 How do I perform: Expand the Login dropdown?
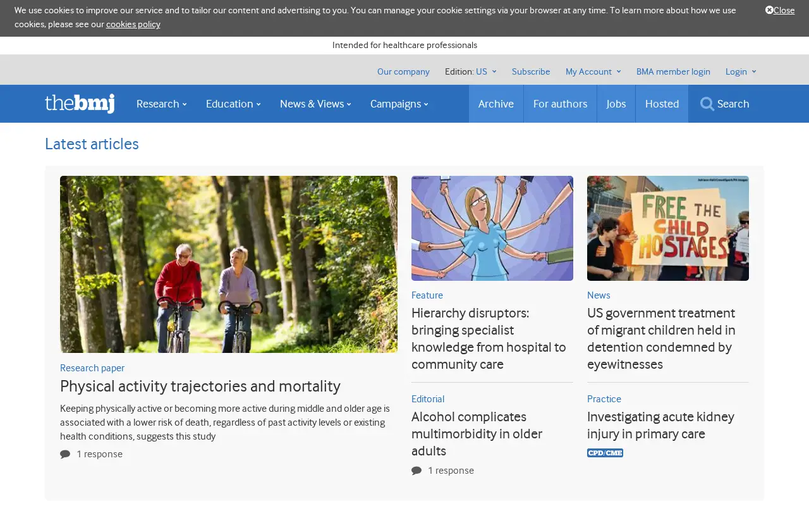(x=741, y=71)
